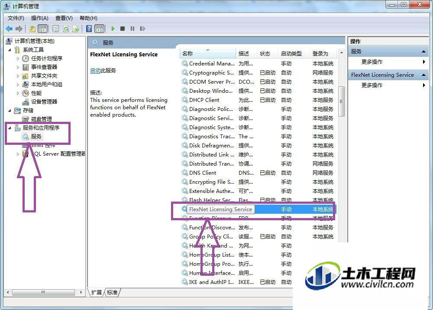This screenshot has height=310, width=433.
Task: Expand the 共享文件夹 node arrow
Action: coord(18,76)
